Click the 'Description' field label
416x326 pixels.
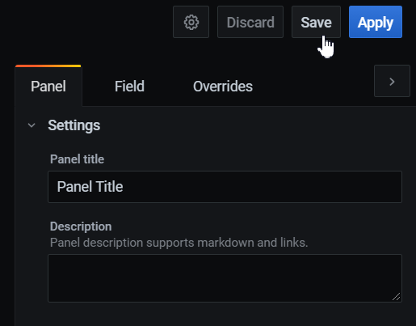tap(81, 227)
